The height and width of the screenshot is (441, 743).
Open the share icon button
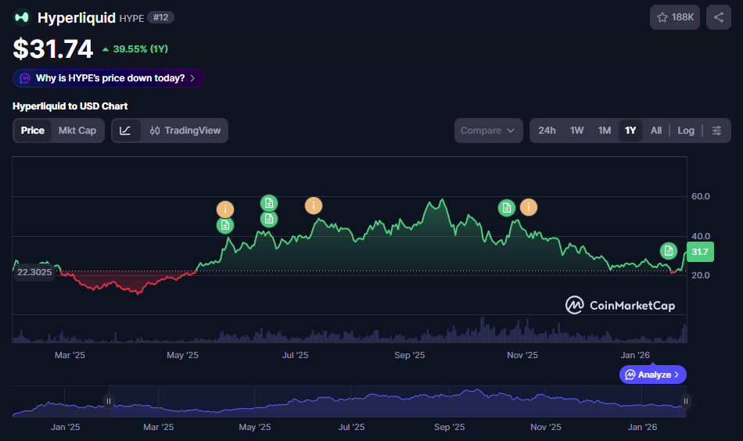coord(718,17)
